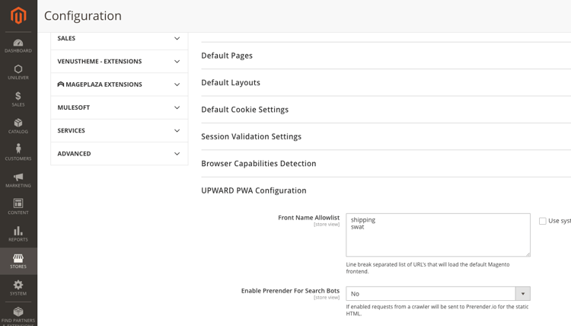Expand the Venustheme - Extensions section
This screenshot has height=326, width=571.
(119, 62)
